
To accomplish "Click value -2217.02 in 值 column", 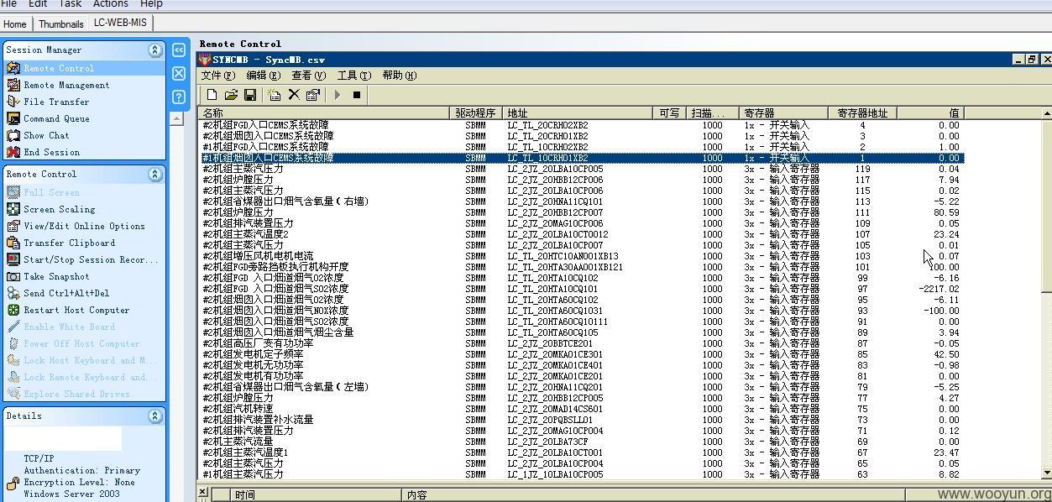I will (939, 288).
